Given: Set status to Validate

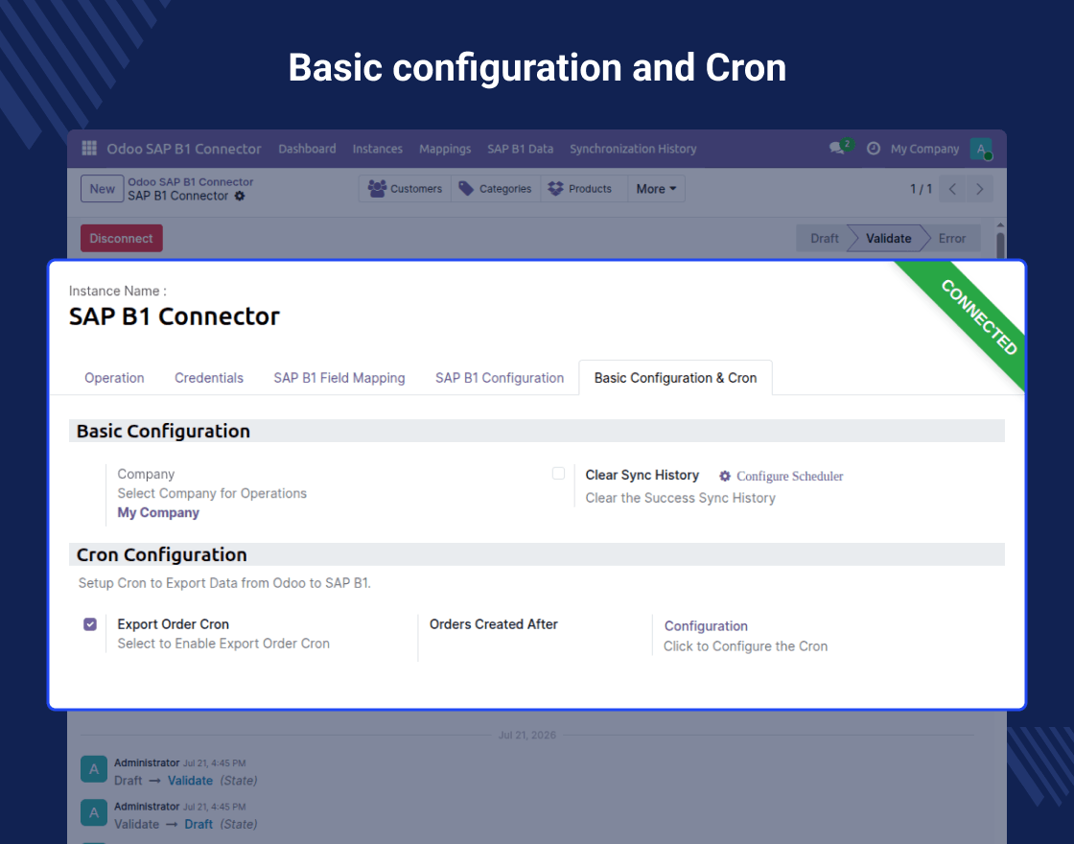Looking at the screenshot, I should [x=888, y=239].
